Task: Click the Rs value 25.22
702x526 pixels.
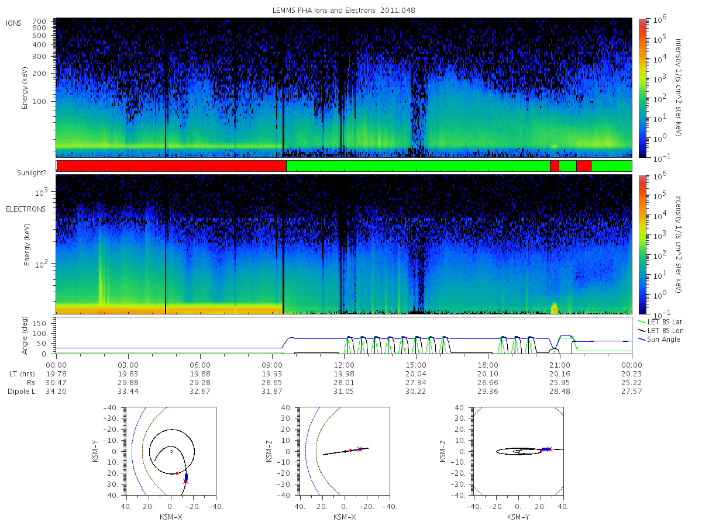Action: click(632, 383)
